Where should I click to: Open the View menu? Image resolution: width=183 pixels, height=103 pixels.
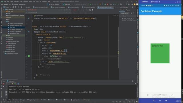[x=11, y=1]
